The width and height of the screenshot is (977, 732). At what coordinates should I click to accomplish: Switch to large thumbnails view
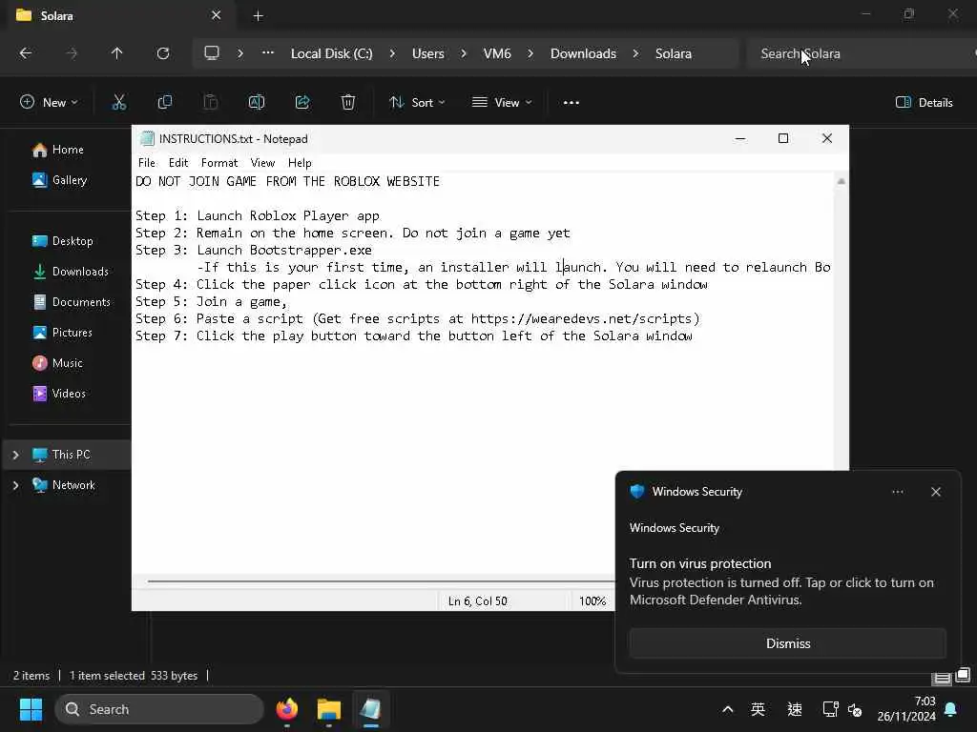pos(963,675)
